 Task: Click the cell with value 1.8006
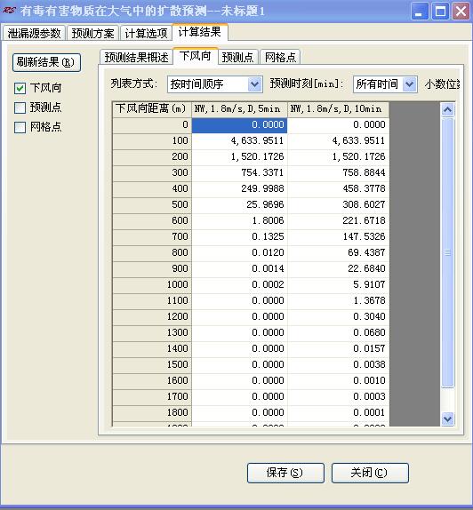239,221
